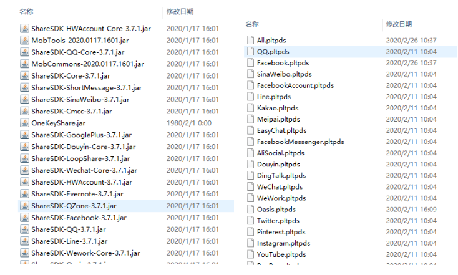Click the jar icon beside MobCommons-2020.0117.1601.jar
Screen dimensions: 458x275
pyautogui.click(x=25, y=64)
